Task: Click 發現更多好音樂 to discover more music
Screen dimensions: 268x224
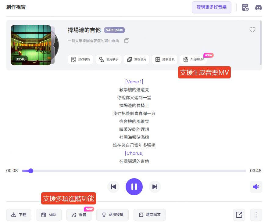Action: point(212,7)
